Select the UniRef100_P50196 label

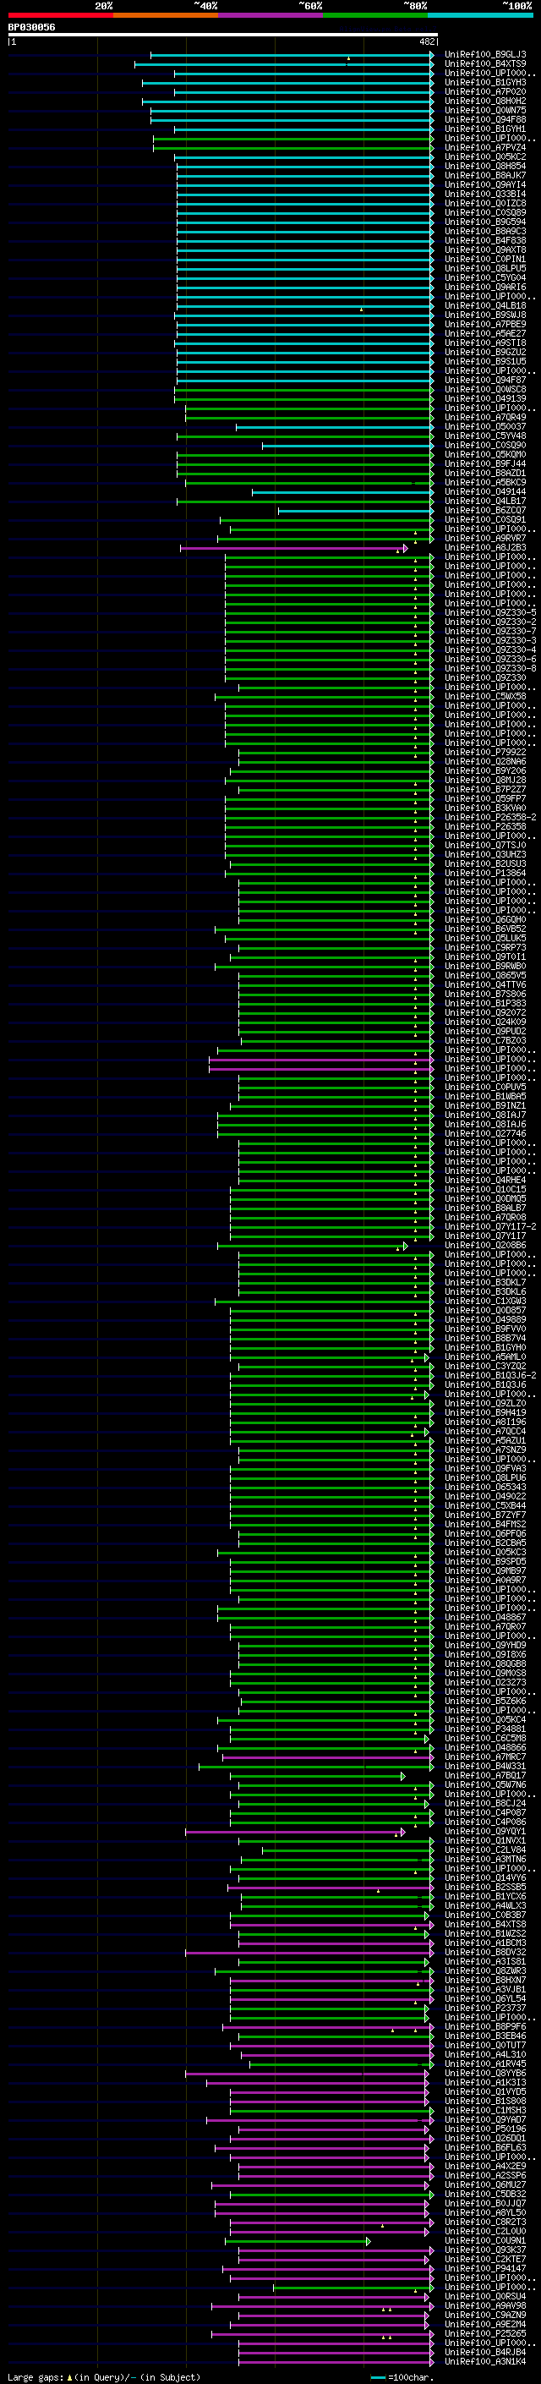click(484, 2129)
